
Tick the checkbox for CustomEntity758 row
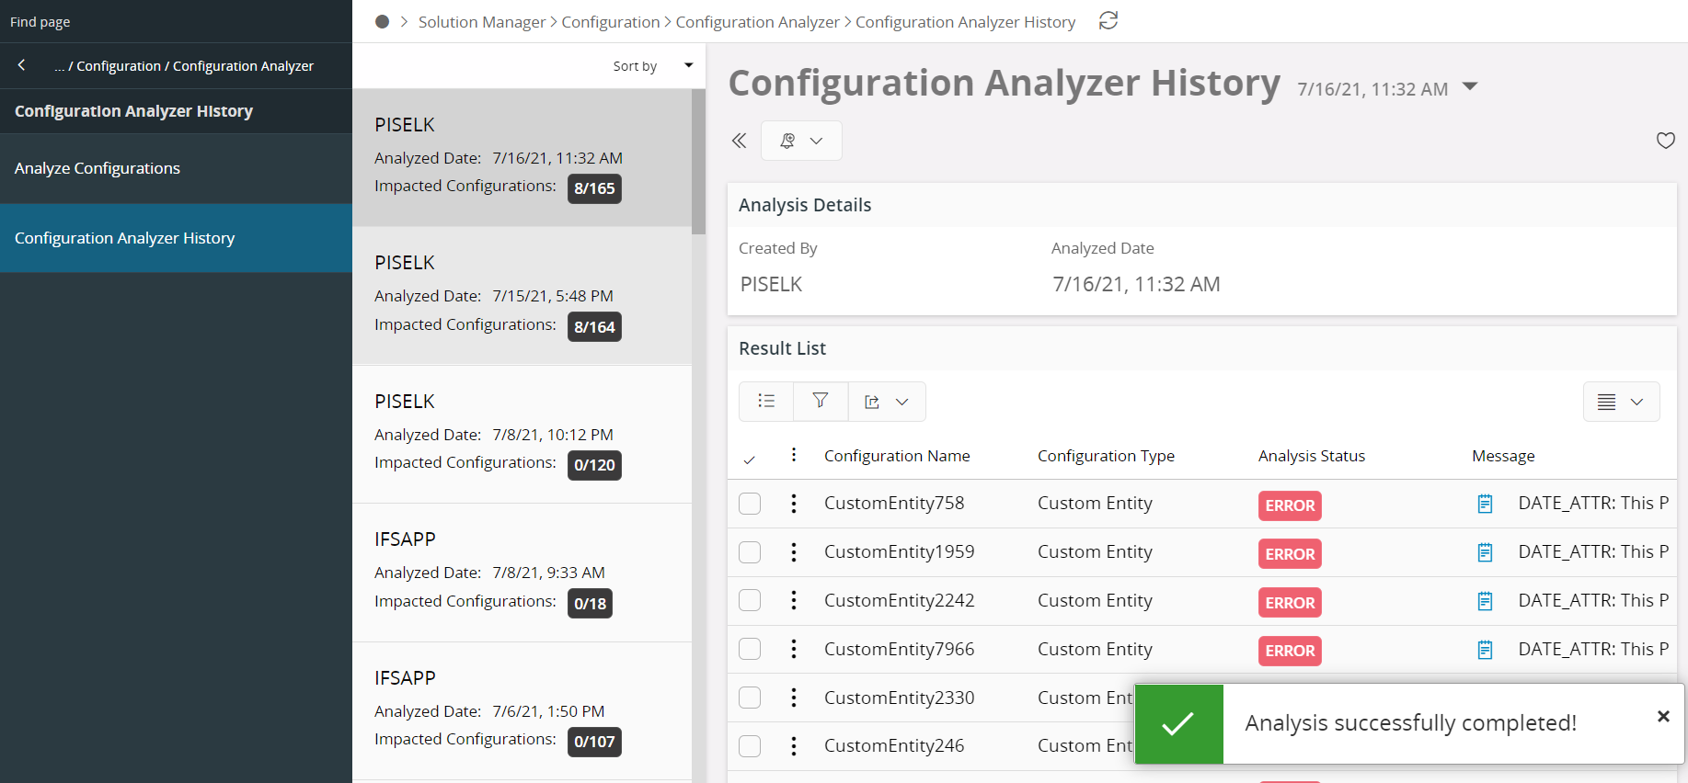(750, 504)
